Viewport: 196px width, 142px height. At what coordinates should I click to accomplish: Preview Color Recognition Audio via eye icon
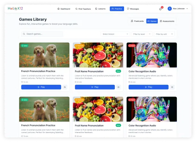click(172, 87)
